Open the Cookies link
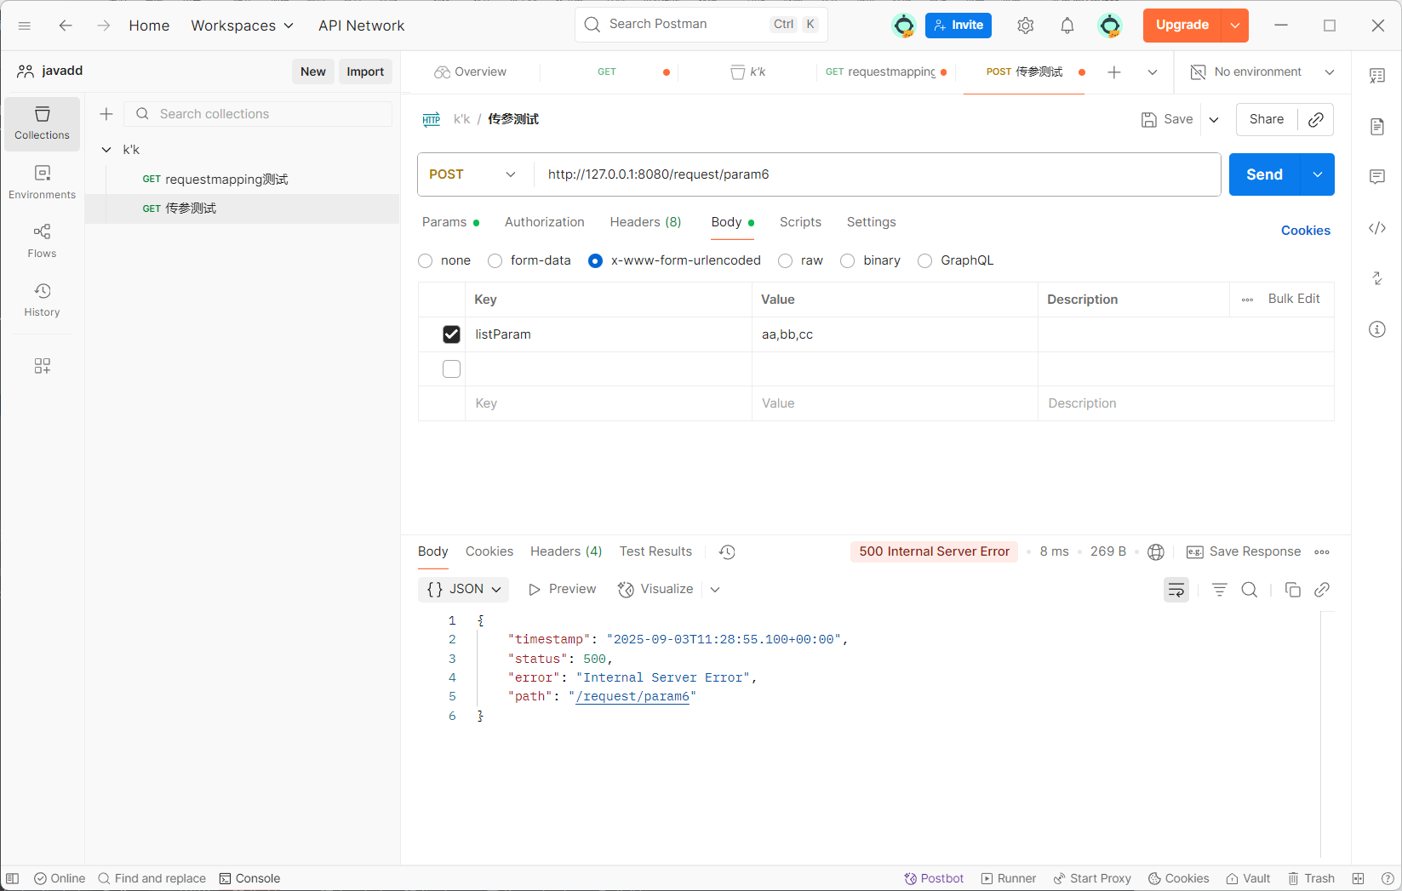 (1306, 231)
